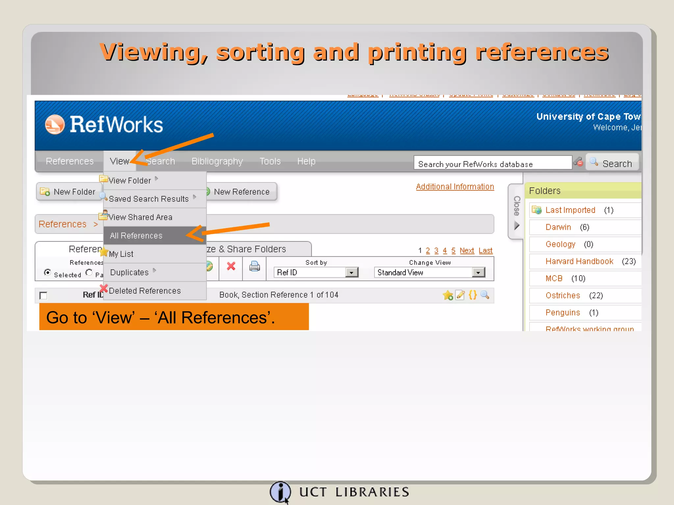Open the Help menu
Image resolution: width=674 pixels, height=505 pixels.
[306, 161]
